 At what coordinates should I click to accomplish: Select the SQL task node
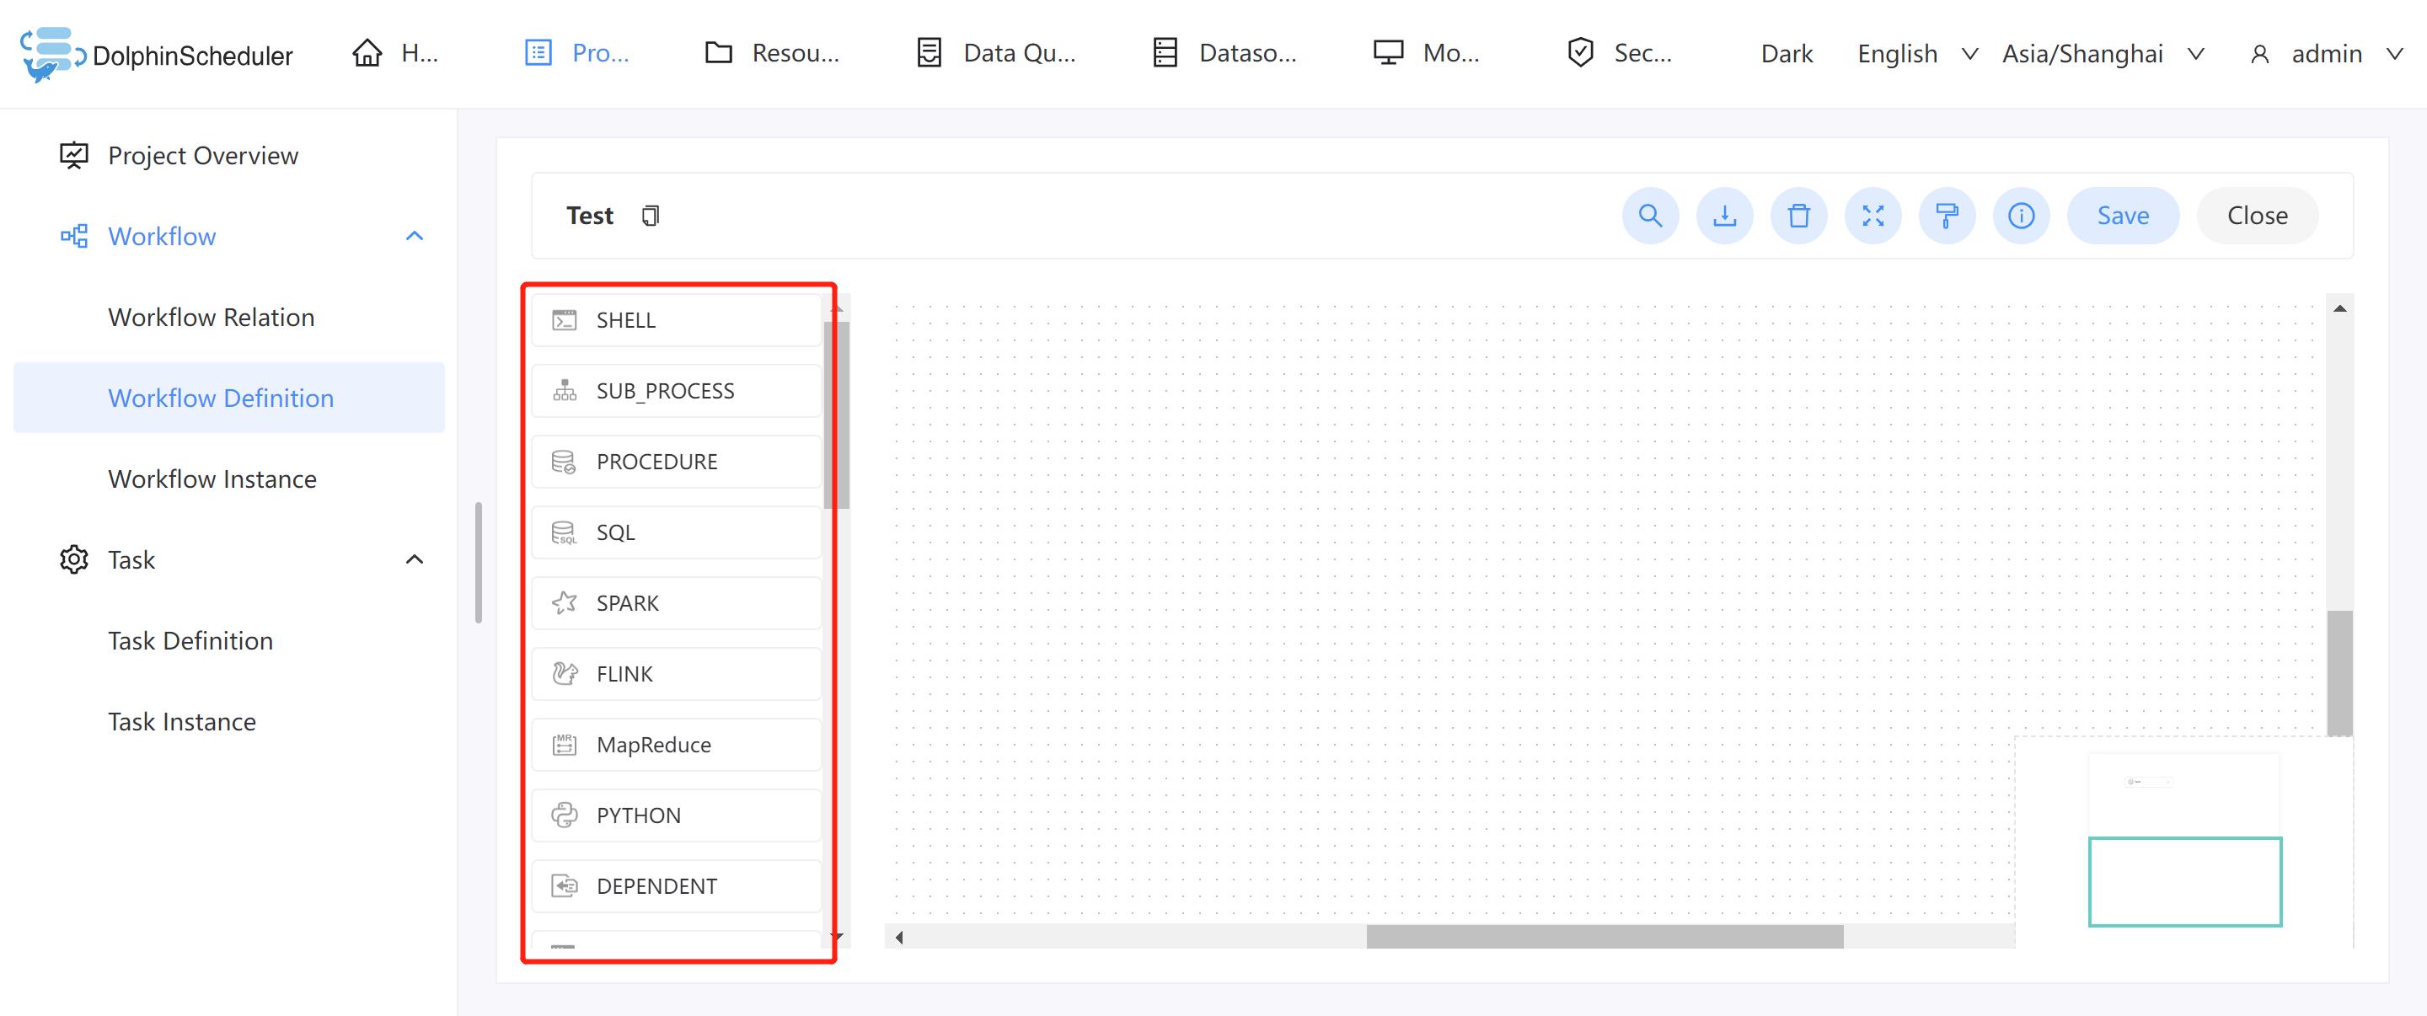click(x=677, y=532)
